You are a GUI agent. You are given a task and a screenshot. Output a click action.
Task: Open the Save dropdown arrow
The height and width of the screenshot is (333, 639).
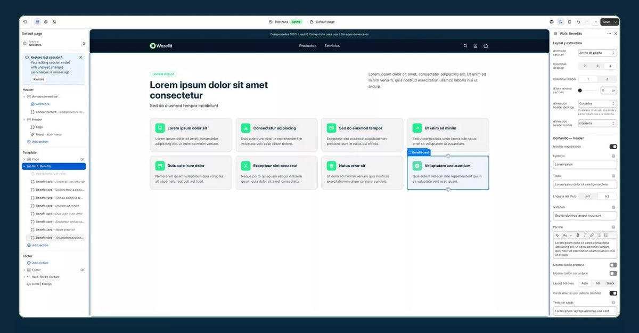pos(616,22)
